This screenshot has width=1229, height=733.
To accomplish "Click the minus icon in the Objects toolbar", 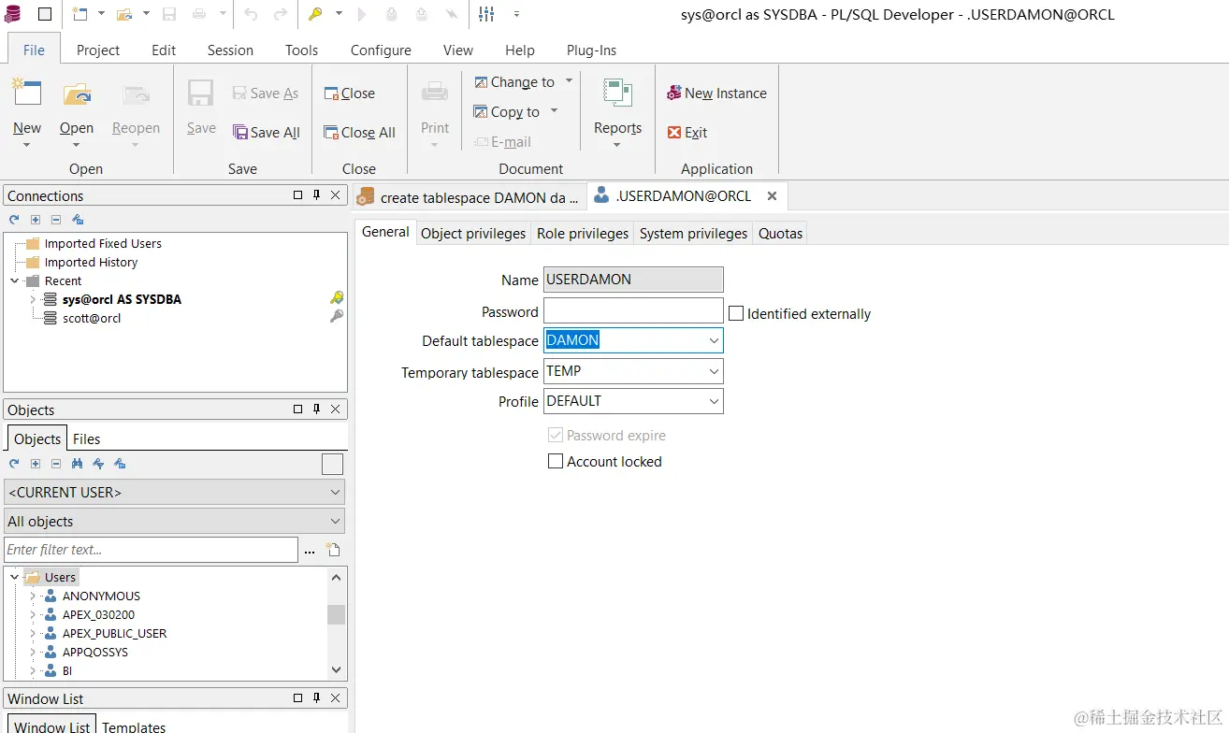I will [56, 464].
